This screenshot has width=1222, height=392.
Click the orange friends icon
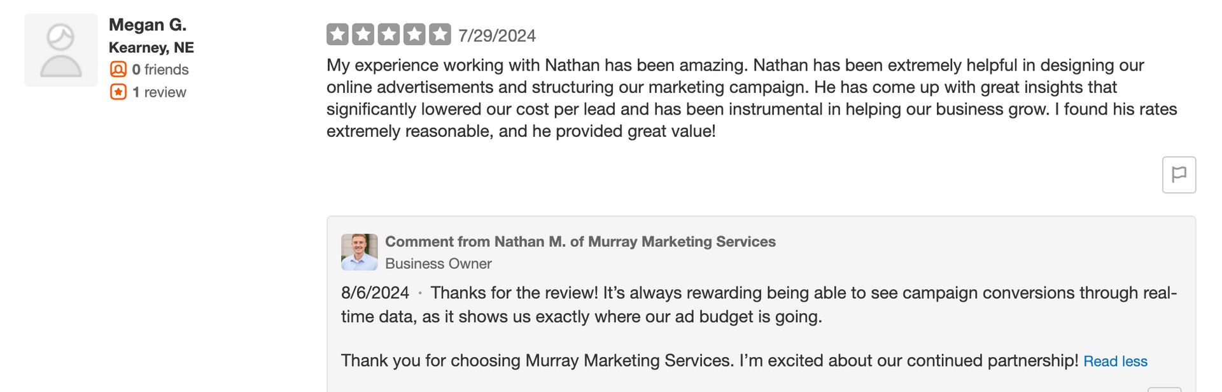click(x=118, y=69)
